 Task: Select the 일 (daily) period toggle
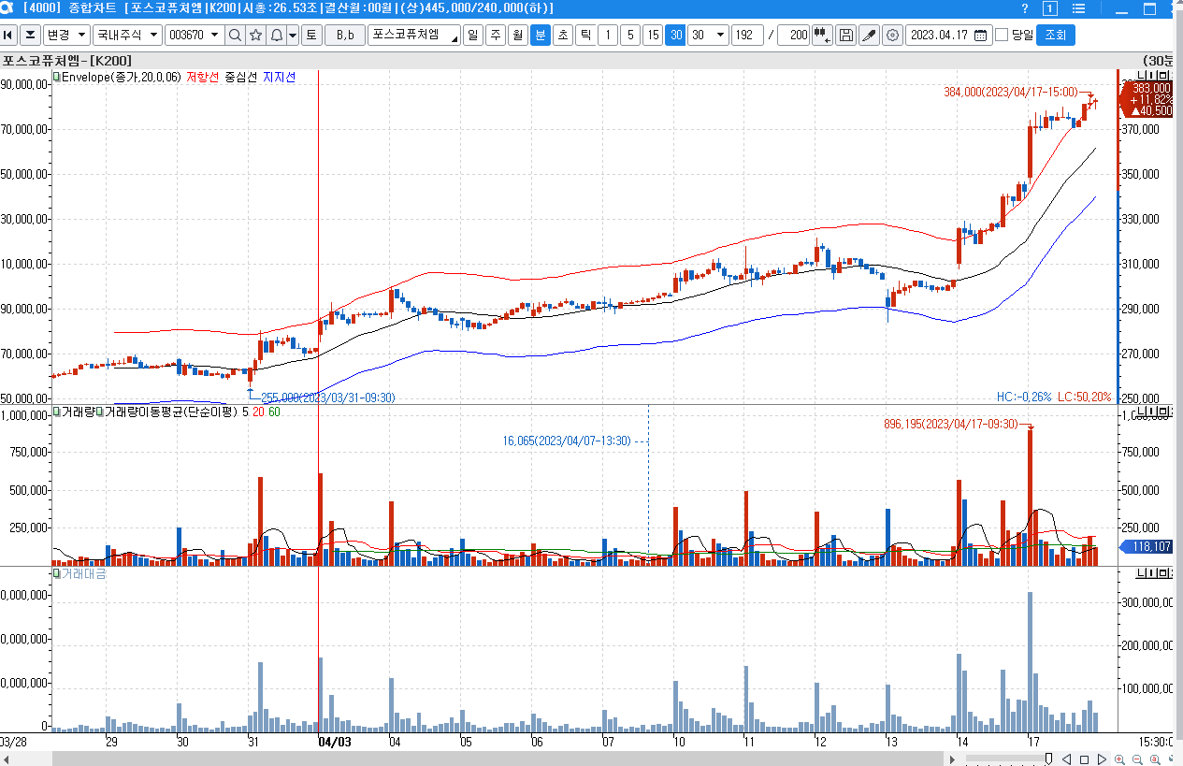(x=472, y=36)
